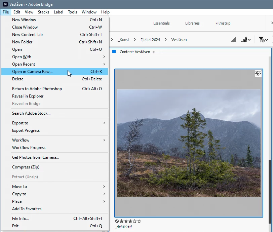273x232 pixels.
Task: Click the blue square Content panel icon
Action: pyautogui.click(x=114, y=51)
